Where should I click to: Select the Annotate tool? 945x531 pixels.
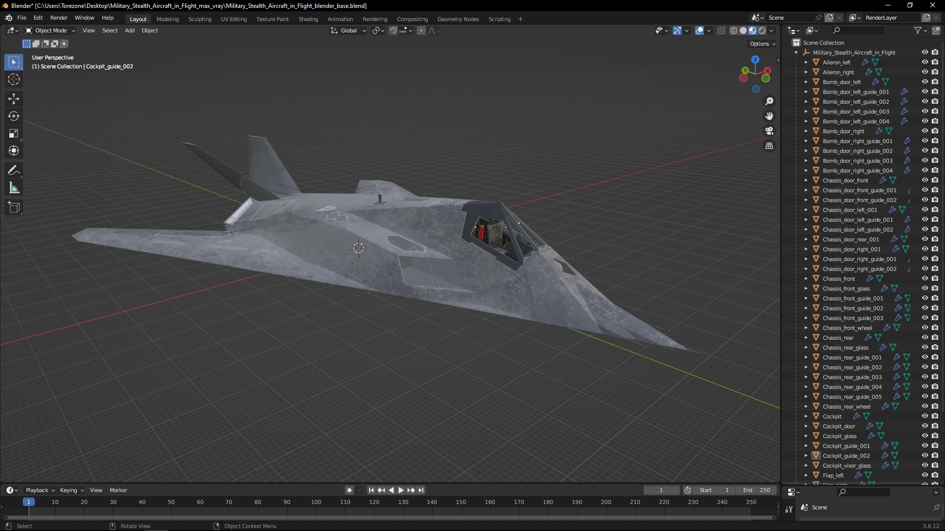[14, 171]
